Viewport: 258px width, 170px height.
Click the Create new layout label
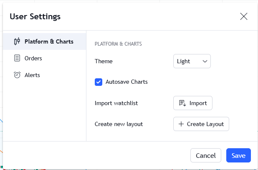click(119, 124)
